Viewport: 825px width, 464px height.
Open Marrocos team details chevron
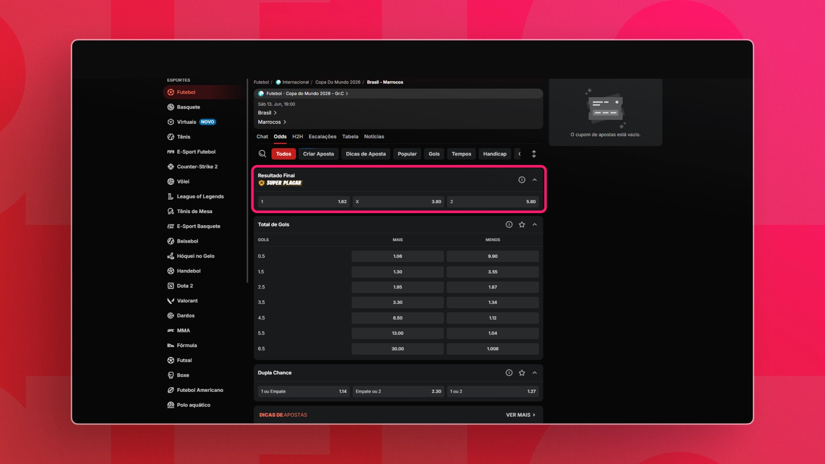pyautogui.click(x=284, y=122)
